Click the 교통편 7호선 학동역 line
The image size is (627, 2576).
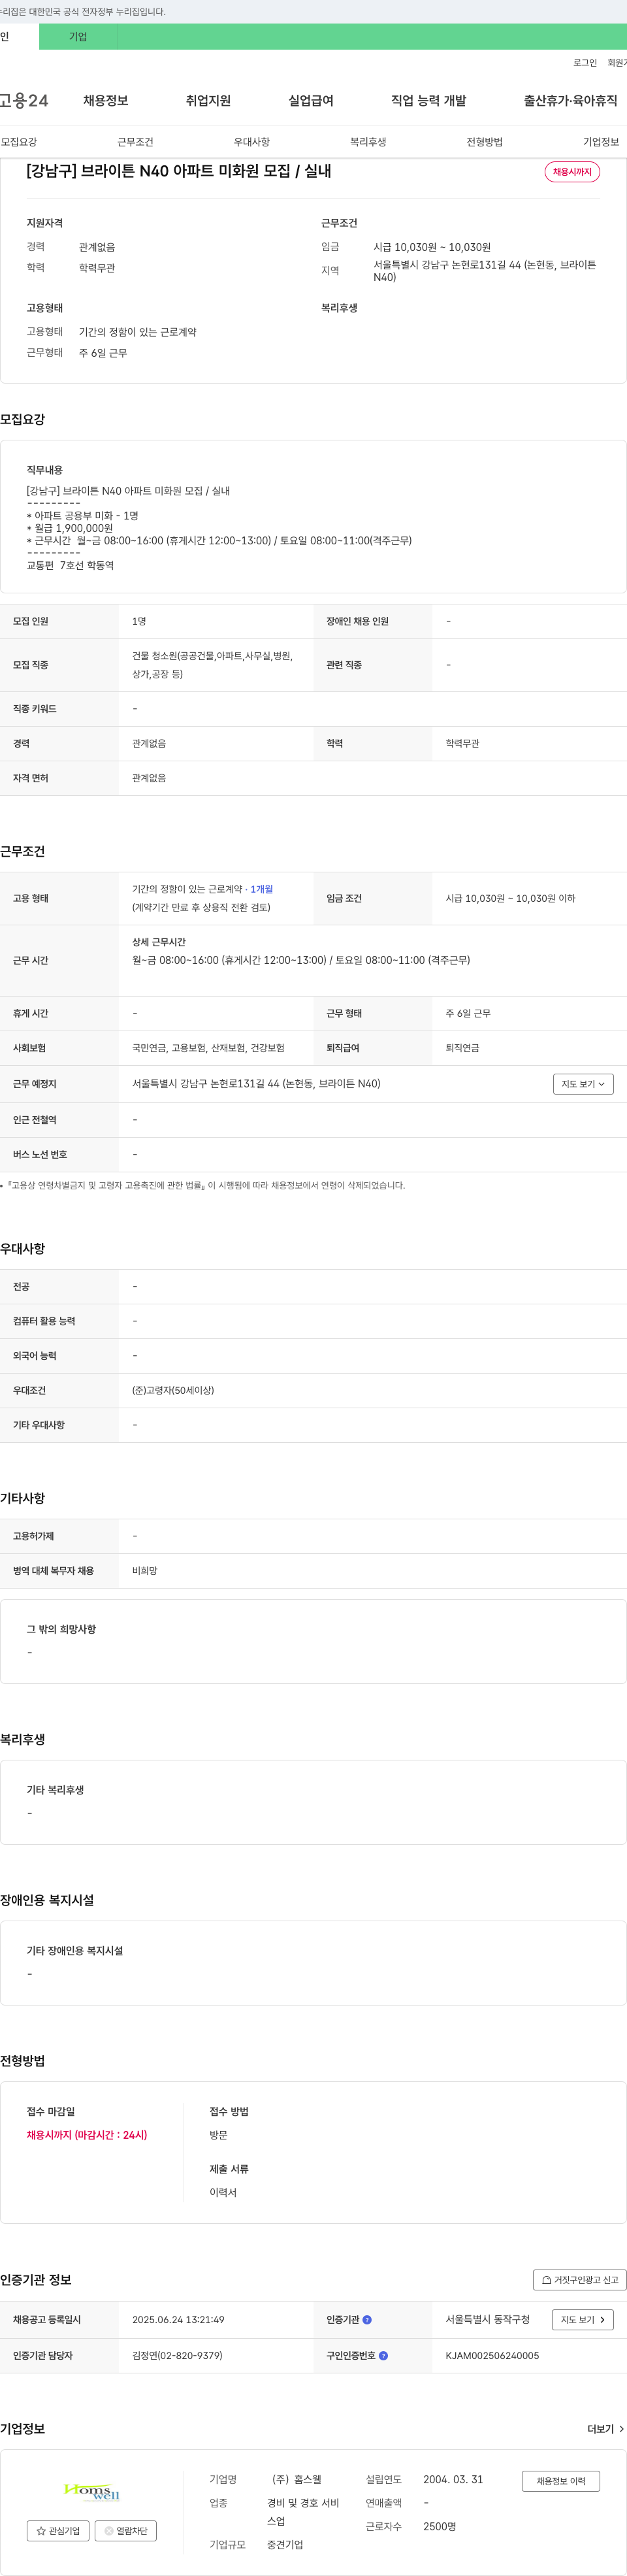[x=70, y=566]
